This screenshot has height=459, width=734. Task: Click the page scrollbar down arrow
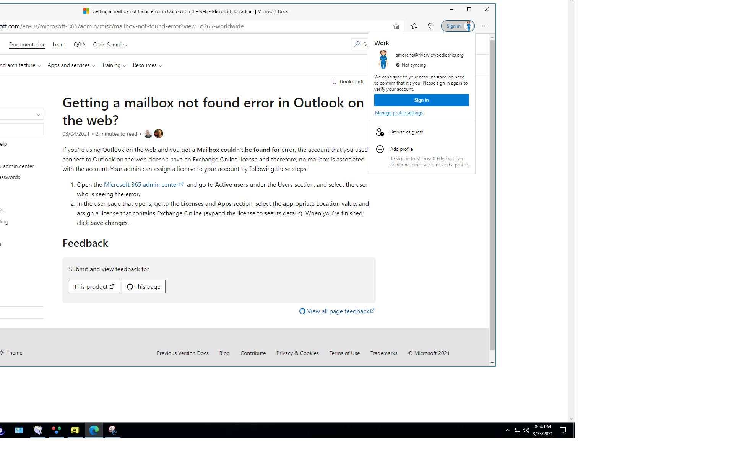492,363
